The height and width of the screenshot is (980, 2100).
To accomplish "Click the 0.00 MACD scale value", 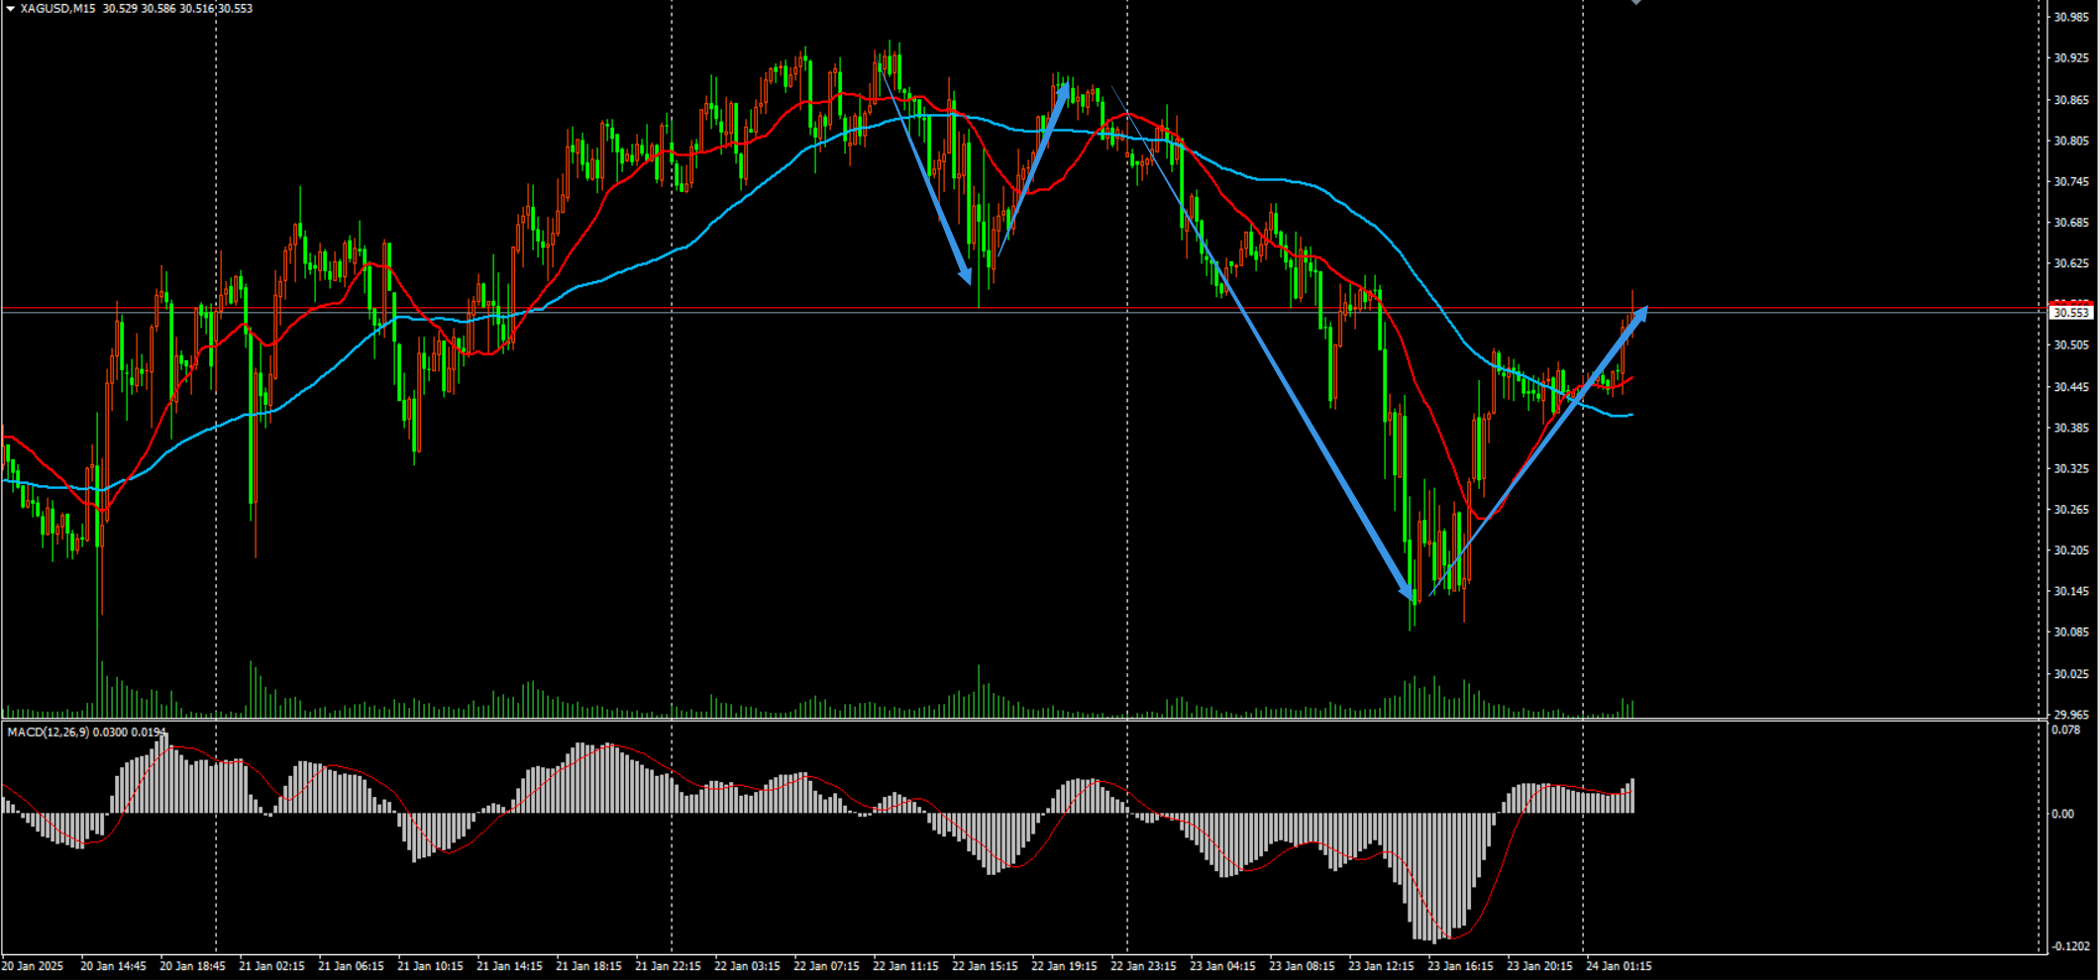I will coord(2062,814).
